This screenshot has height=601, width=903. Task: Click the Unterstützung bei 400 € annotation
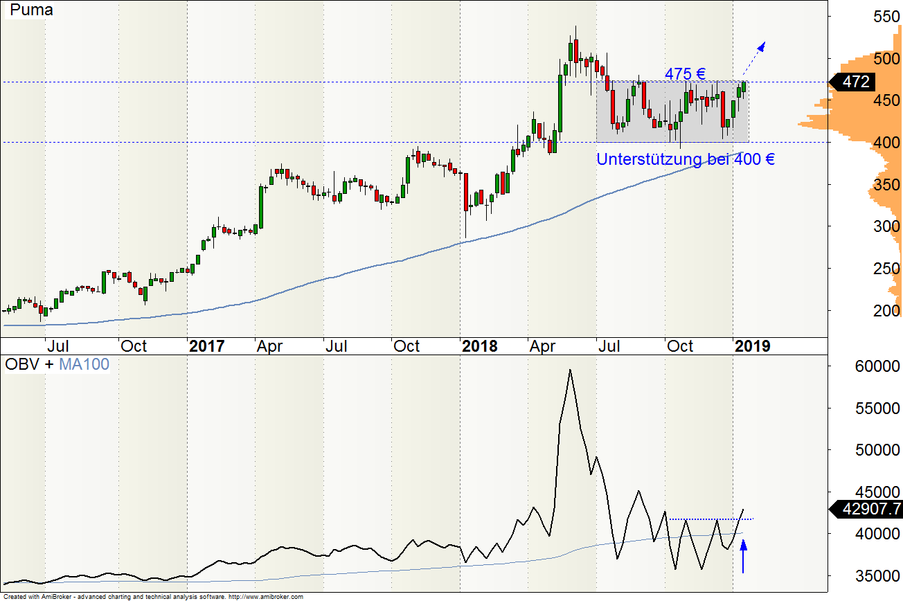pos(686,159)
